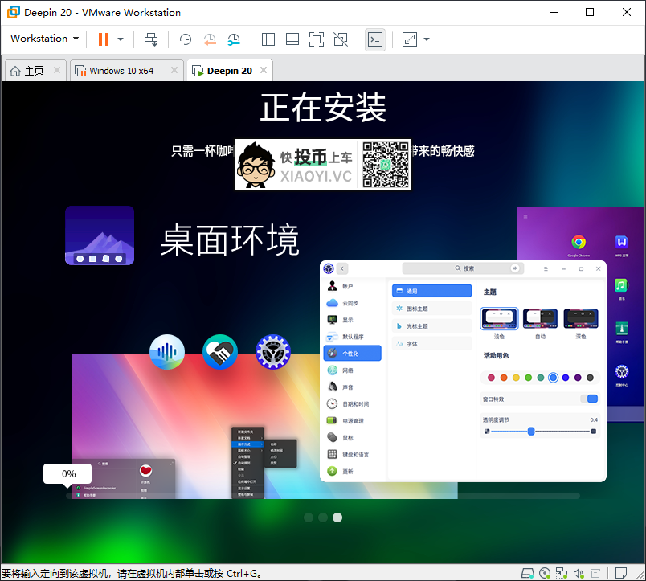
Task: Take a snapshot of the virtual machine
Action: tap(186, 39)
